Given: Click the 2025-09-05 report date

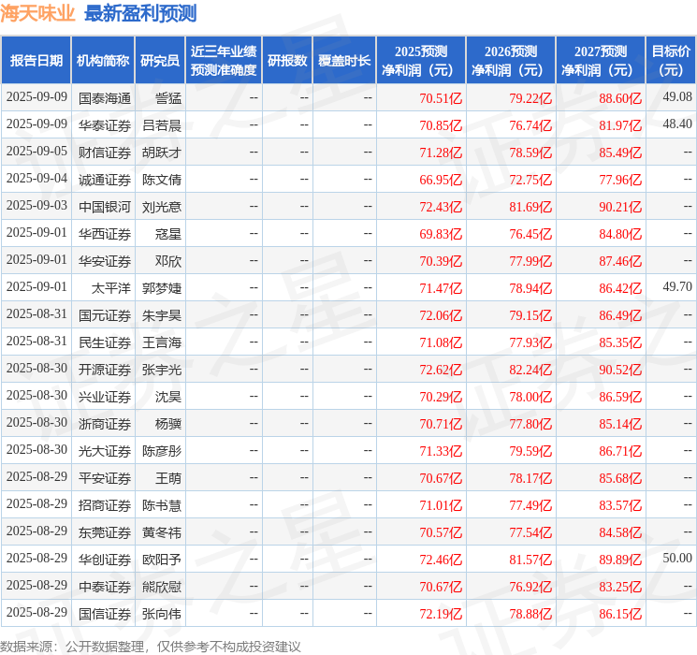Looking at the screenshot, I should point(36,151).
